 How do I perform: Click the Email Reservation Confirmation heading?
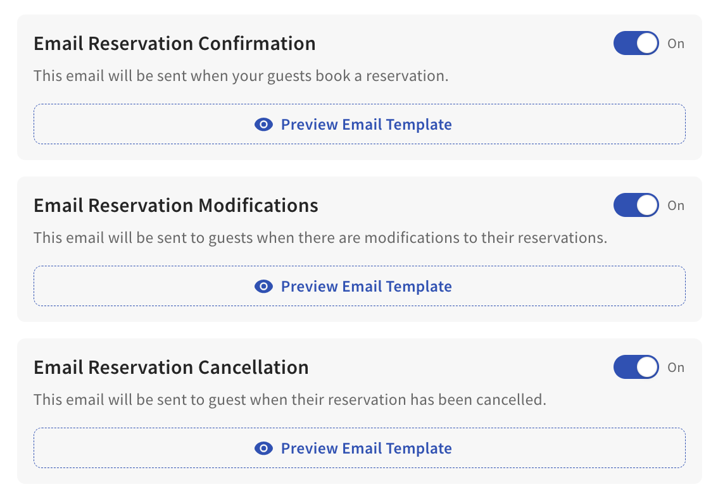pos(175,43)
